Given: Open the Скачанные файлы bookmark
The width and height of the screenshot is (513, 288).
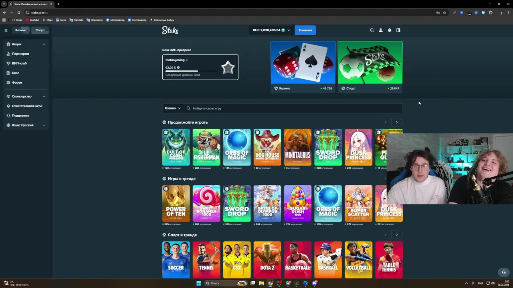Looking at the screenshot, I should (162, 20).
